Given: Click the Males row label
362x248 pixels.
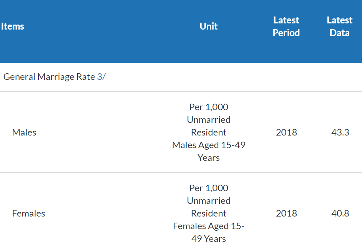Looking at the screenshot, I should (24, 132).
